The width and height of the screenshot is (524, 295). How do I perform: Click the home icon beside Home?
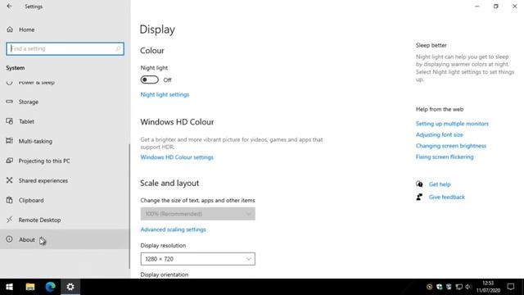pyautogui.click(x=10, y=29)
